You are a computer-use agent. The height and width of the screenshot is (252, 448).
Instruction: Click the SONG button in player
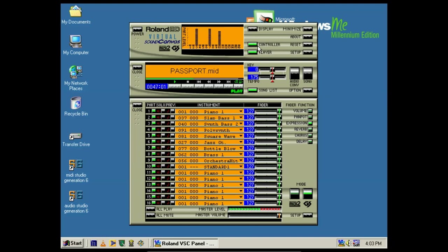[x=308, y=73]
